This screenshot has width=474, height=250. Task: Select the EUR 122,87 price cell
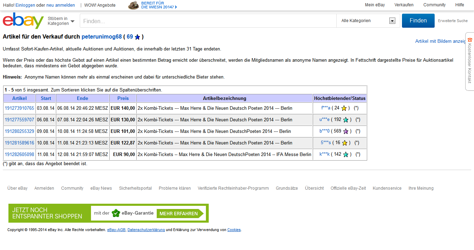(x=123, y=143)
